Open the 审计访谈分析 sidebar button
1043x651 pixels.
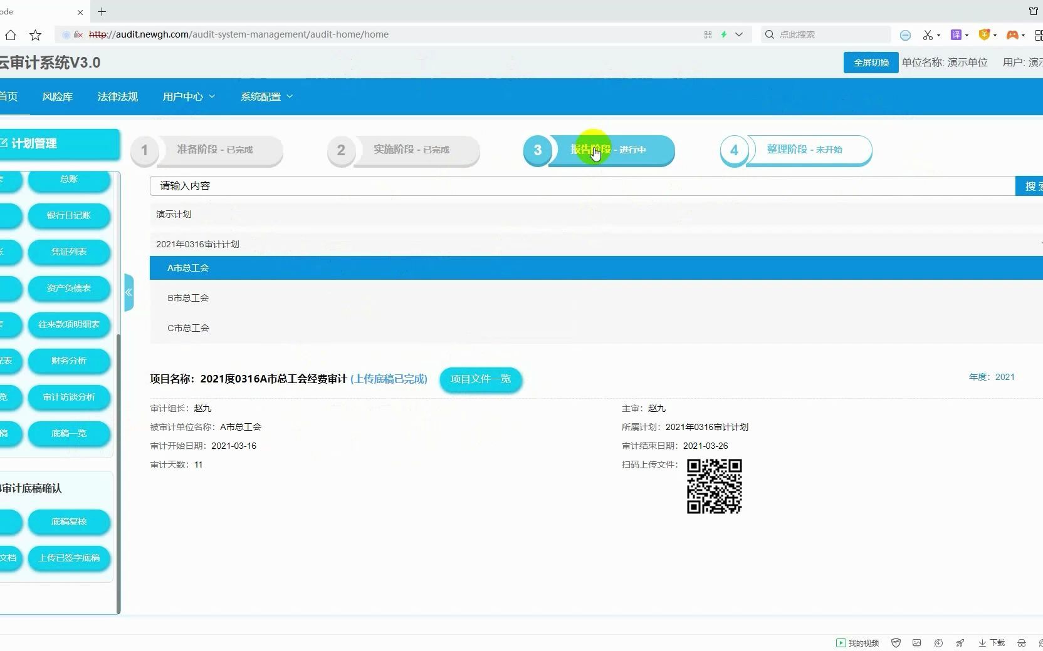coord(69,397)
